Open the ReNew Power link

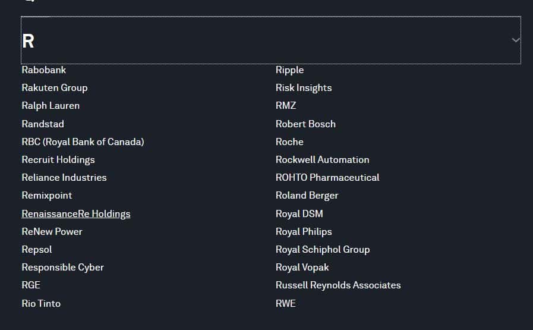pyautogui.click(x=52, y=232)
